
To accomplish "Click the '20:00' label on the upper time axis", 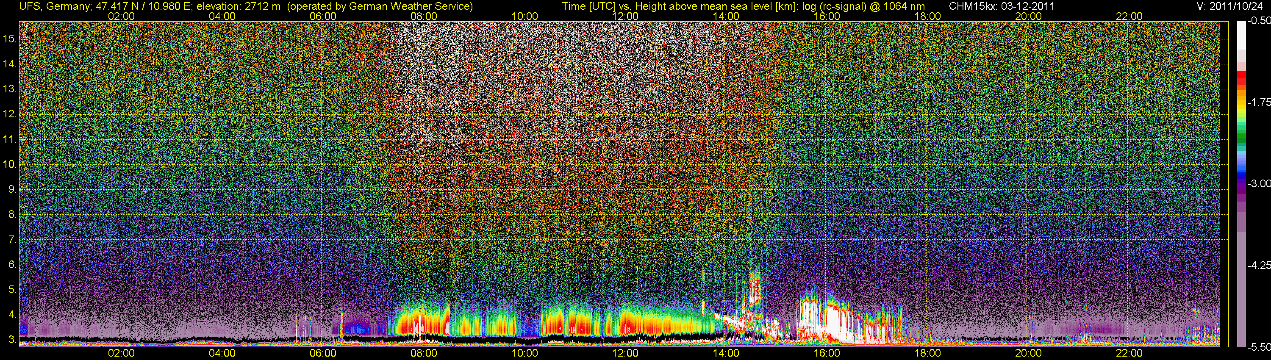I will (1028, 16).
